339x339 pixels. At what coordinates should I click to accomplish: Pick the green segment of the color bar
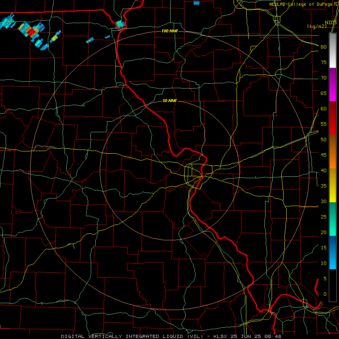click(x=333, y=219)
